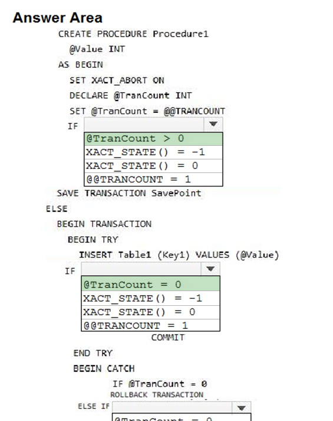Click the first IF combo box field

[x=144, y=125]
